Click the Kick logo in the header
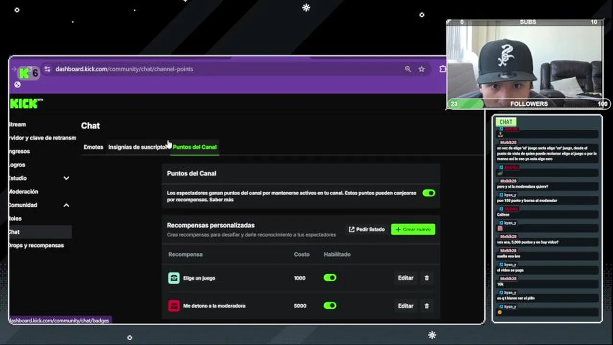613x345 pixels. click(26, 103)
